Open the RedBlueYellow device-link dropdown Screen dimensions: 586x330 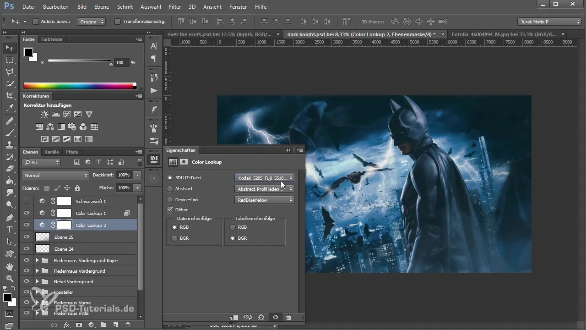coord(264,200)
